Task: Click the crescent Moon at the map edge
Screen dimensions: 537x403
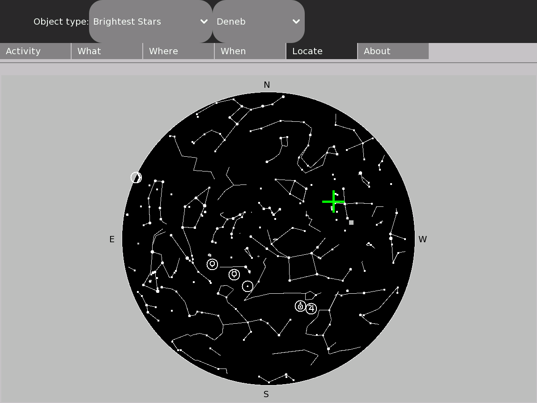Action: [x=136, y=177]
